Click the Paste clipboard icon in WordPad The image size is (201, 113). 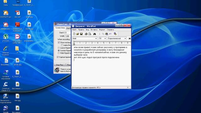tap(107, 34)
